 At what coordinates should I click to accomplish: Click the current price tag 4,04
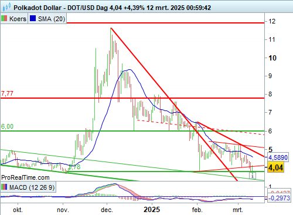coord(275,167)
